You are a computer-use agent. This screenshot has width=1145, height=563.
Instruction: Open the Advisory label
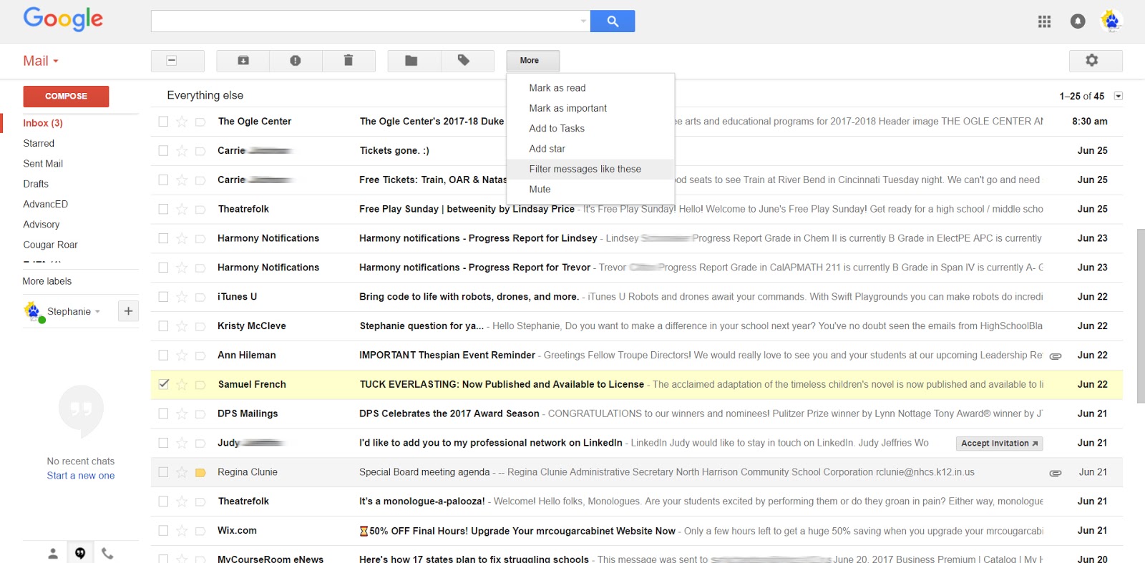(x=41, y=225)
